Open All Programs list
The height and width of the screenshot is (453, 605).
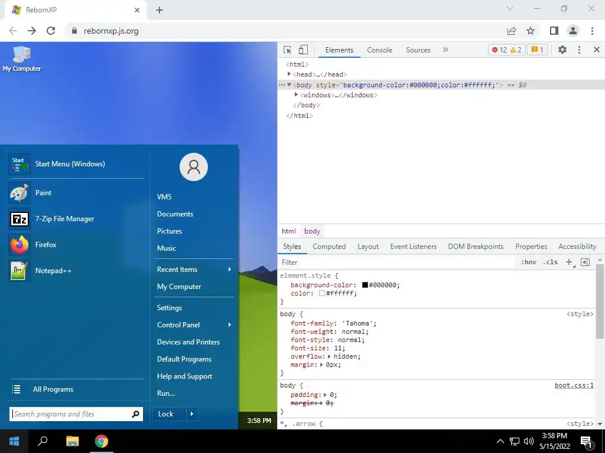click(76, 389)
